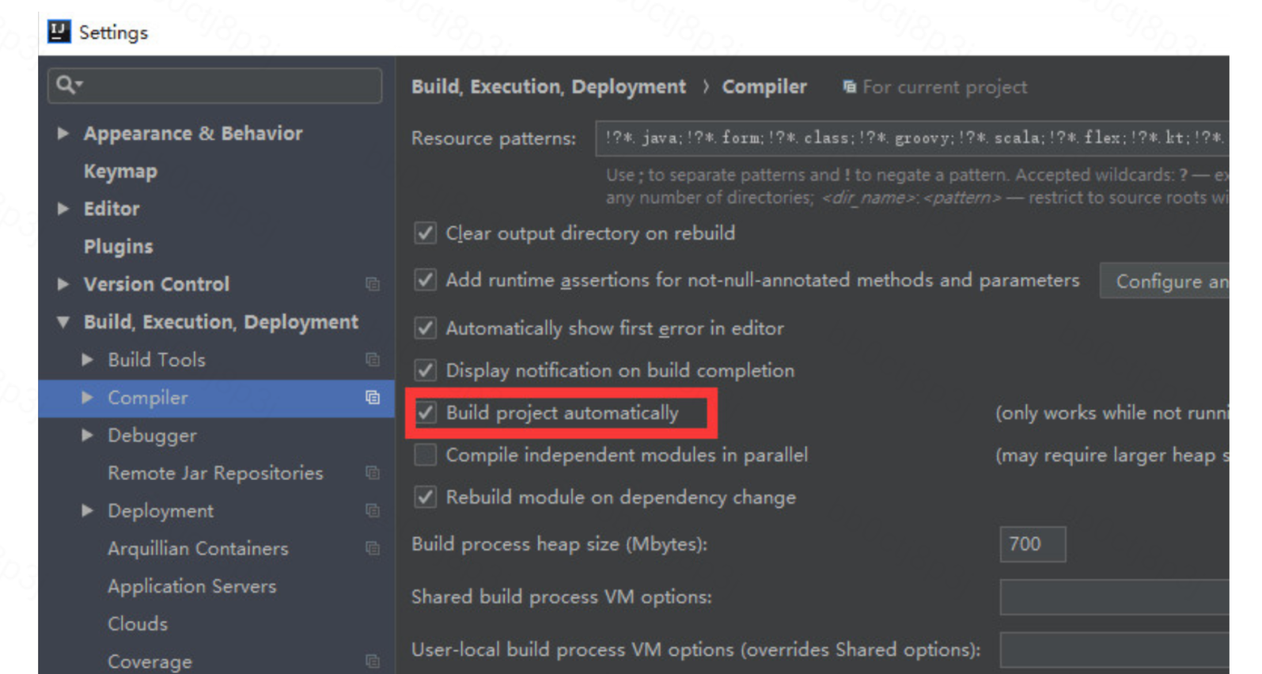Click project-level icon next to Remote Jar Repositories
This screenshot has height=674, width=1262.
point(373,473)
